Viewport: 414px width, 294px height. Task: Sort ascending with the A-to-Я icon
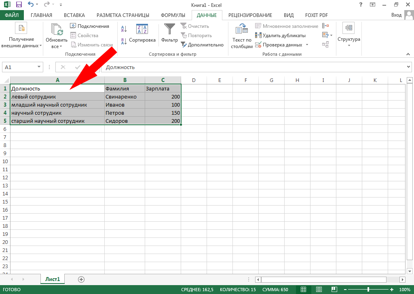click(124, 29)
